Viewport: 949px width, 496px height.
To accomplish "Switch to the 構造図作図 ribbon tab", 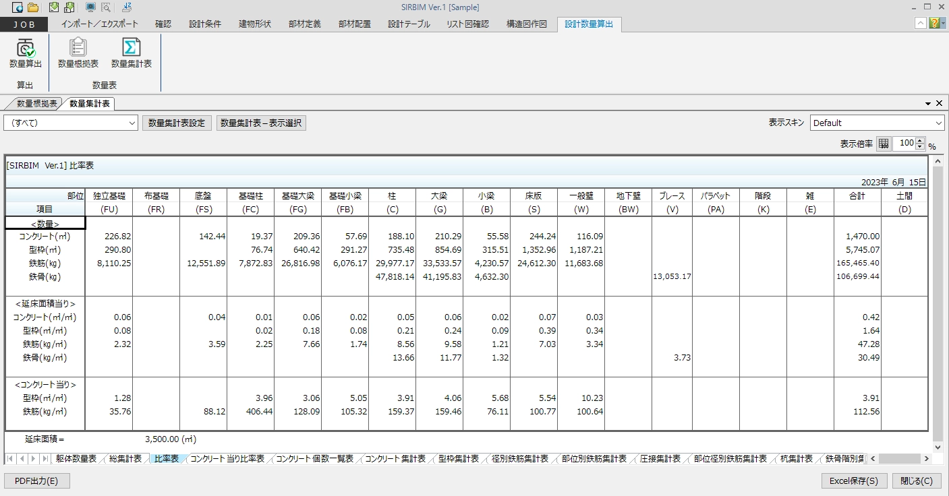I will pyautogui.click(x=527, y=24).
